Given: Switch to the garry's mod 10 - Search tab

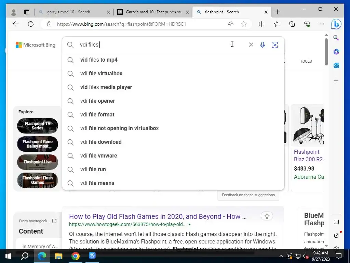Looking at the screenshot, I should [x=68, y=12].
